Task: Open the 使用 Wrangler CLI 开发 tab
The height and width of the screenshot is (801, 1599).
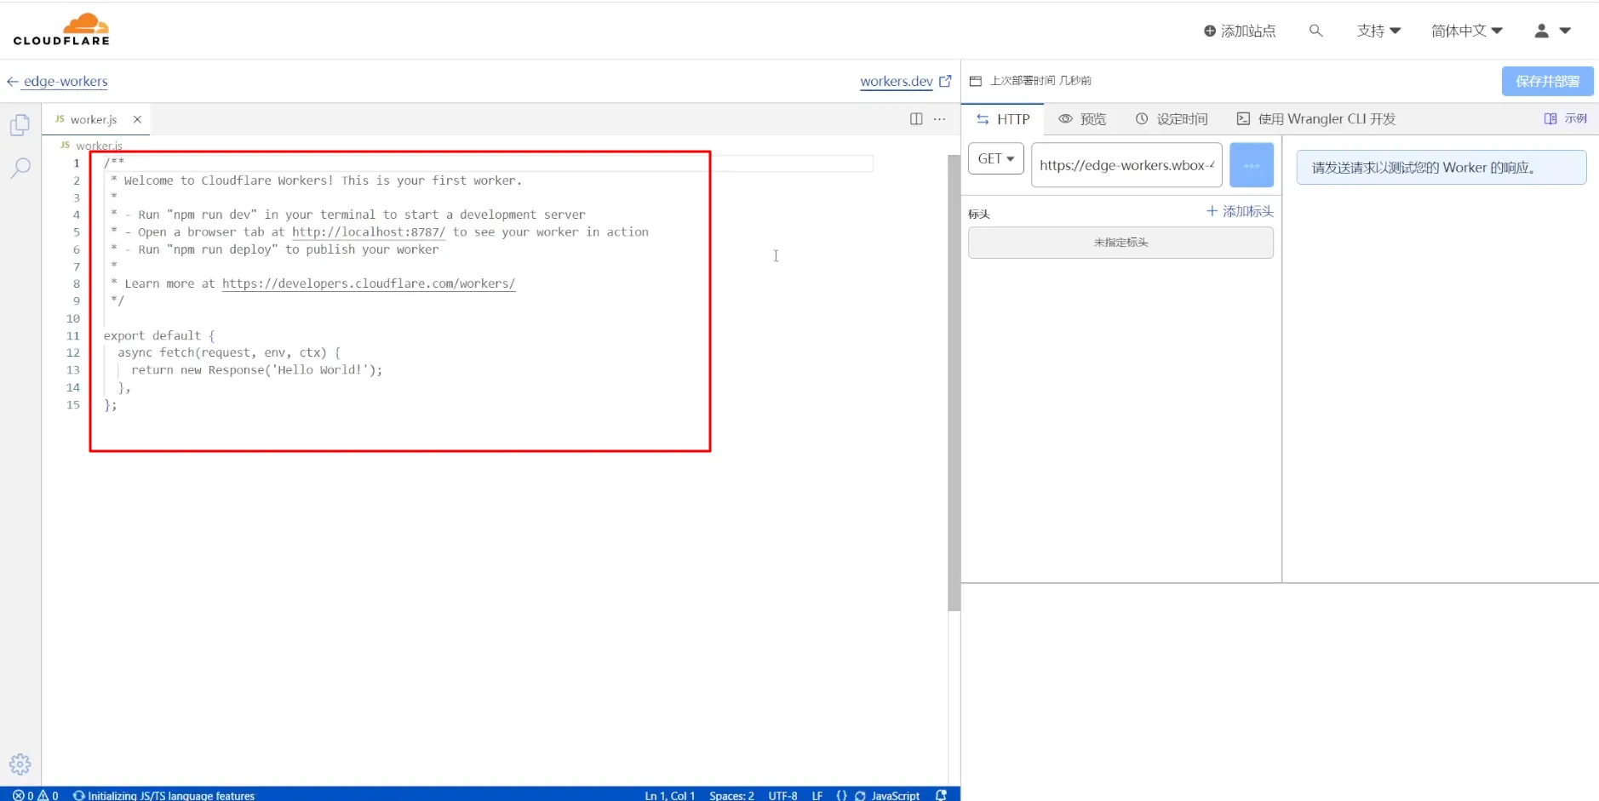Action: pos(1316,119)
